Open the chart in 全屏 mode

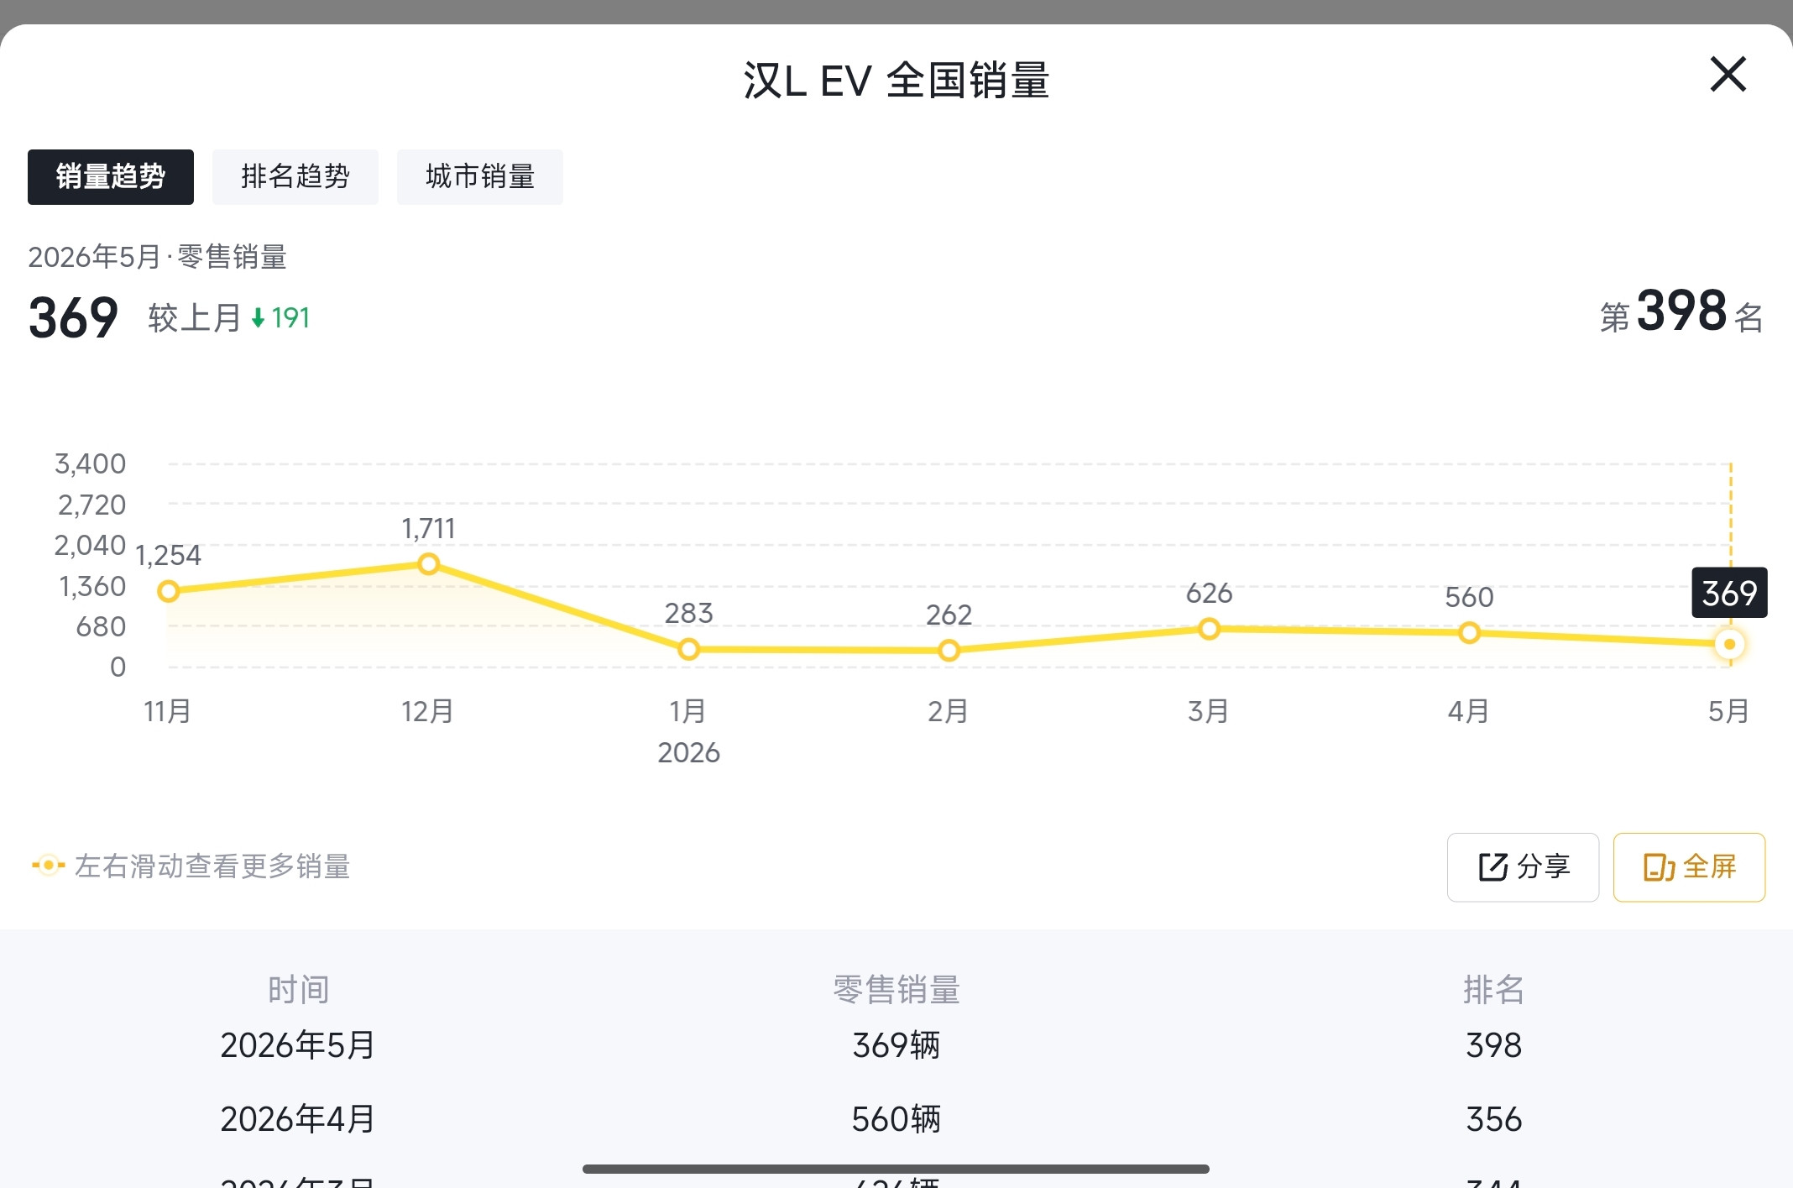coord(1689,867)
